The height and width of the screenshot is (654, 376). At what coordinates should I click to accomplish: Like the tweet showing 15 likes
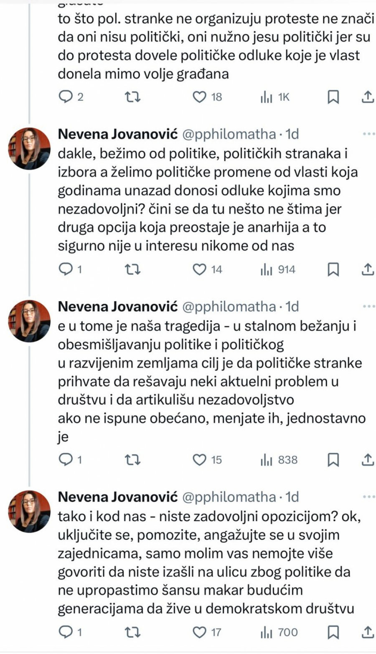pyautogui.click(x=200, y=460)
